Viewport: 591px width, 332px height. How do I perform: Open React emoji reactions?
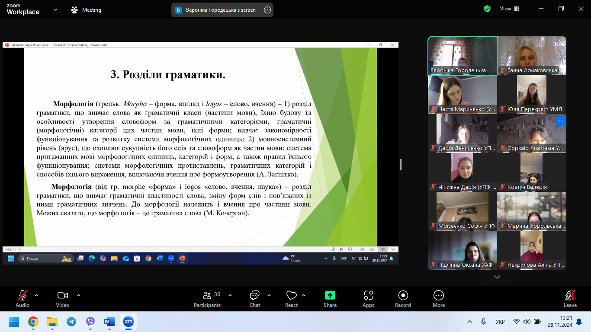tap(291, 299)
